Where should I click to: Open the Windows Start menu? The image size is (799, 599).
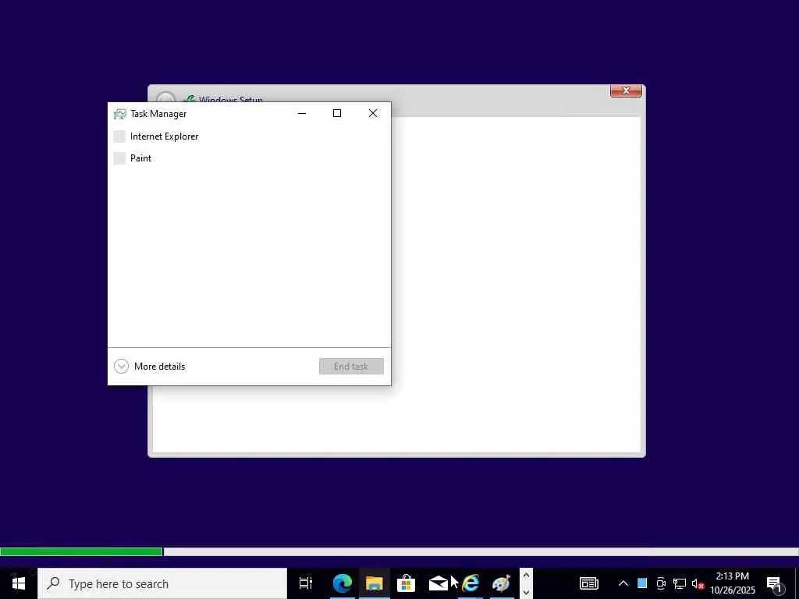click(x=19, y=583)
